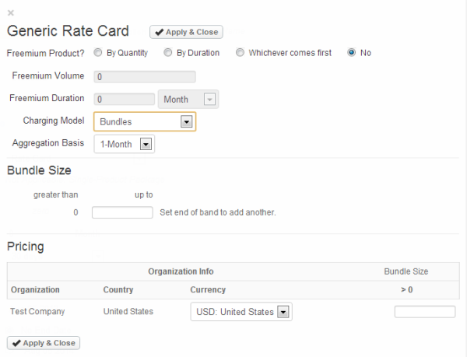This screenshot has height=357, width=467.
Task: Expand the Aggregation Basis 1-Month dropdown
Action: click(124, 144)
